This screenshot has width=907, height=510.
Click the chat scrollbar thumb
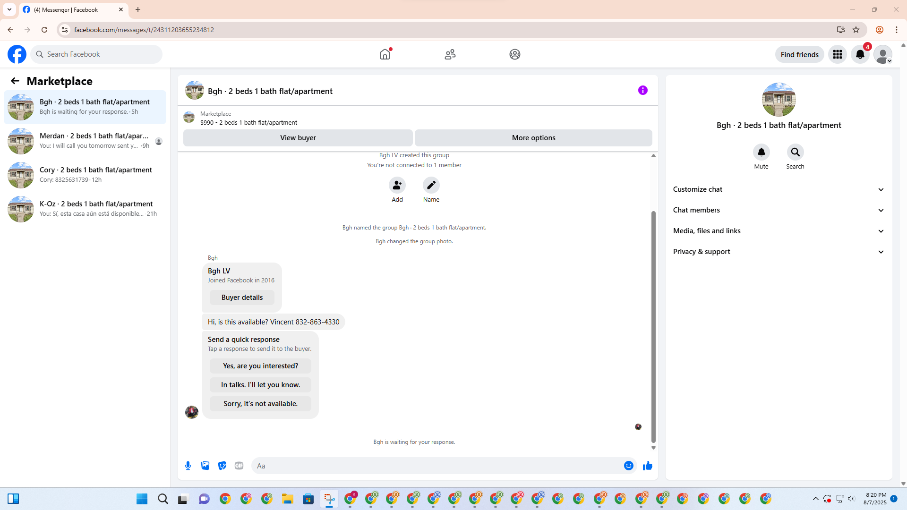(653, 327)
